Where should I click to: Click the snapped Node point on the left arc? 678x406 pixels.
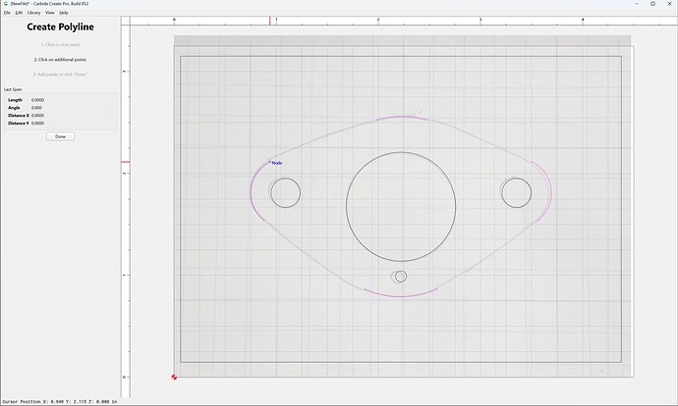tap(270, 162)
